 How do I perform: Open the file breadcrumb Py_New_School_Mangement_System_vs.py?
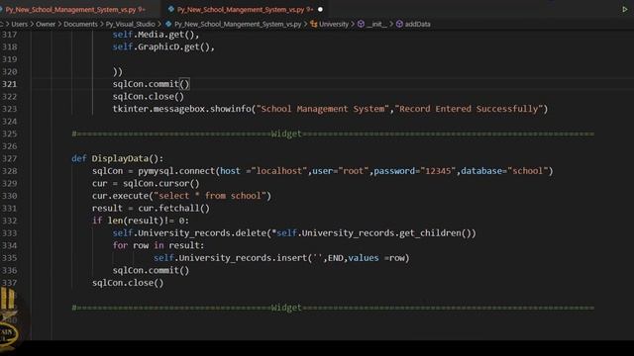coord(238,24)
